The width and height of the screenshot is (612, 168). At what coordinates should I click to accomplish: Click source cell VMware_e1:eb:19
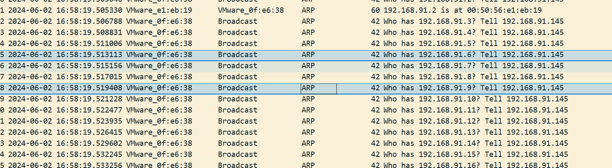(159, 10)
